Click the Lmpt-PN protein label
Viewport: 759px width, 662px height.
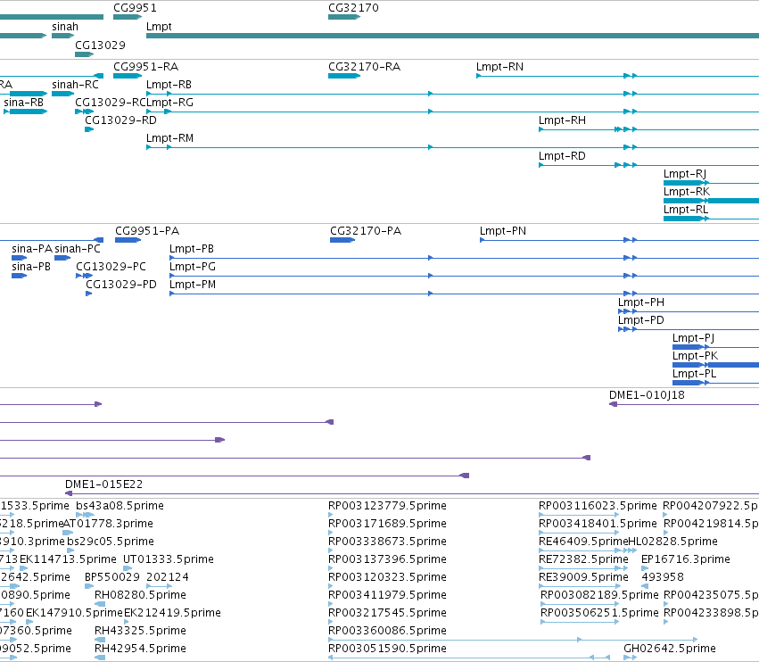click(503, 230)
